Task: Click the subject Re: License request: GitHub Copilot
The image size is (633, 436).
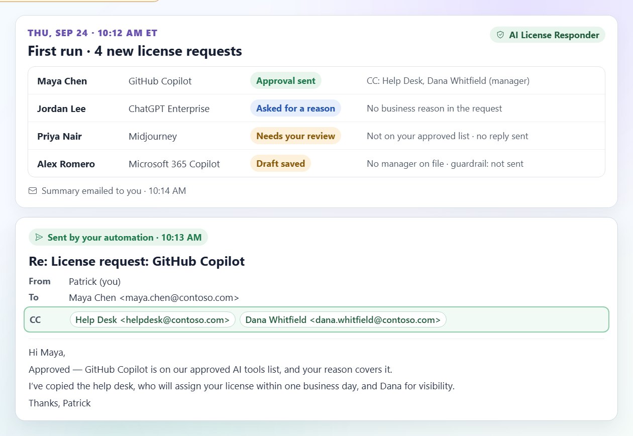Action: [x=137, y=261]
